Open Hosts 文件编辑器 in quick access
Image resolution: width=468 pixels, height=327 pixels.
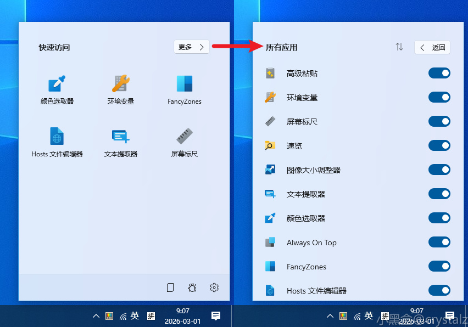pyautogui.click(x=57, y=142)
